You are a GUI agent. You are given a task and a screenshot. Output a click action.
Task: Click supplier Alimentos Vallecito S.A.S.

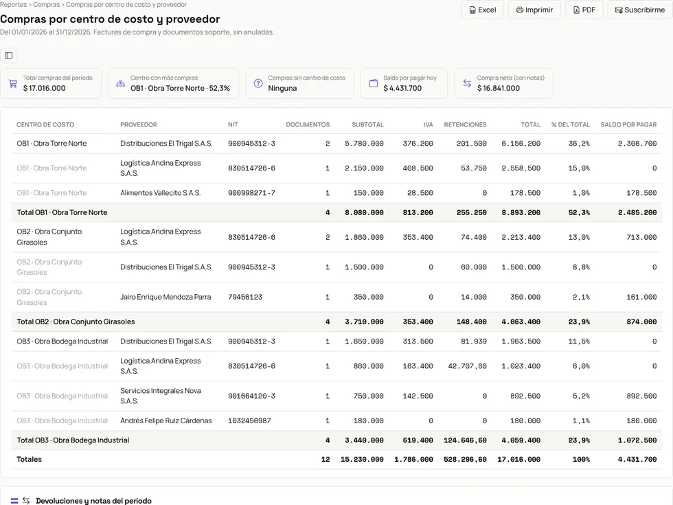click(x=161, y=193)
